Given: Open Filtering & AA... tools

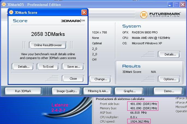Looking at the screenshot, I should click(98, 91).
